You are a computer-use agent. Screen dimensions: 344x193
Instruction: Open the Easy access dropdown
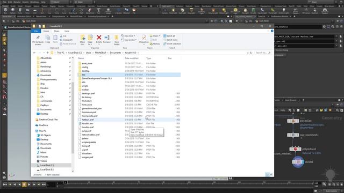129,40
